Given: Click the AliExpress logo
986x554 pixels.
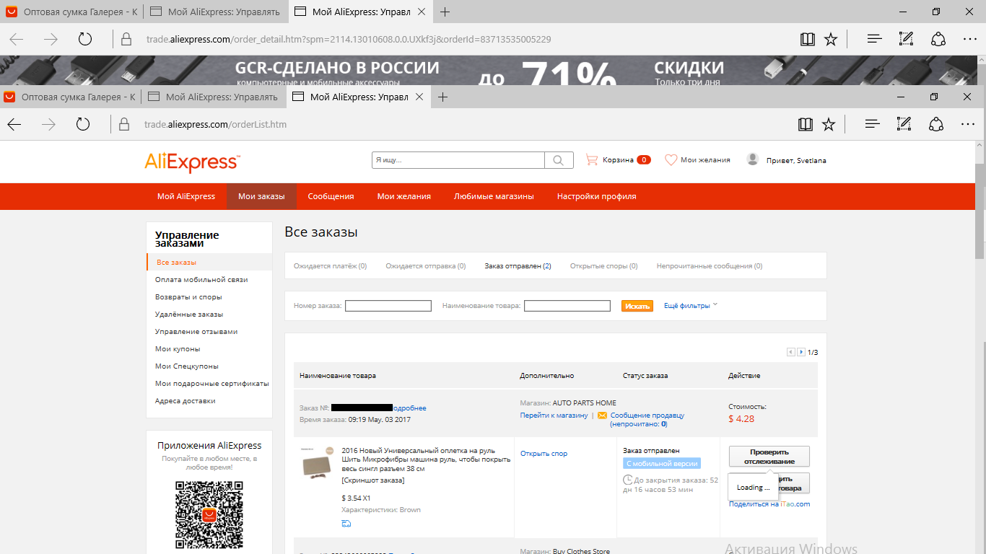Looking at the screenshot, I should (x=192, y=162).
